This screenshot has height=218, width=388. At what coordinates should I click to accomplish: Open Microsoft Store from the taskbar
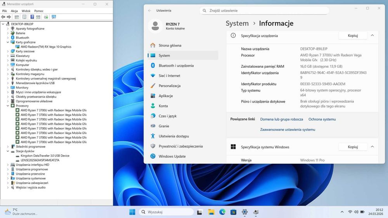pos(233,212)
